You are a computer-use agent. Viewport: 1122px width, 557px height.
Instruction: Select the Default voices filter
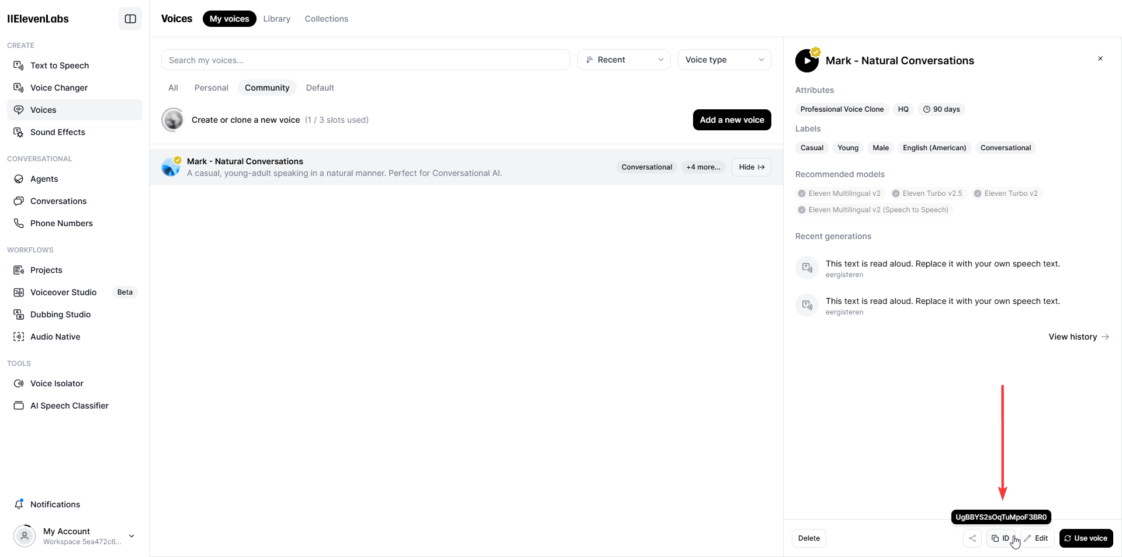point(320,88)
